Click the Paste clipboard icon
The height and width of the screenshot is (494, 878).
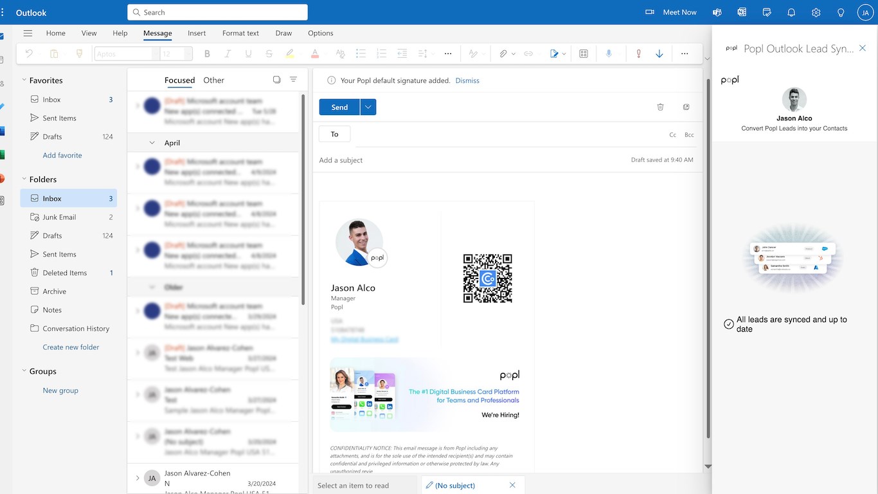[54, 54]
